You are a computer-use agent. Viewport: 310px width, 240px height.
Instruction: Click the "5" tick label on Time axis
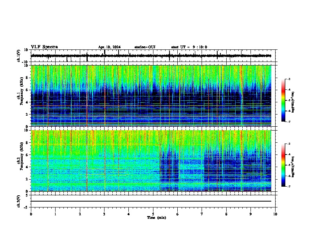[x=153, y=214]
